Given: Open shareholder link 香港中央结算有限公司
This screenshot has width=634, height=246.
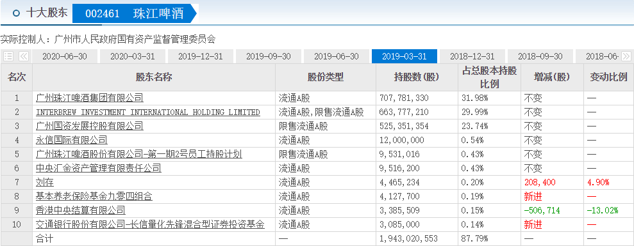Looking at the screenshot, I should (x=81, y=210).
